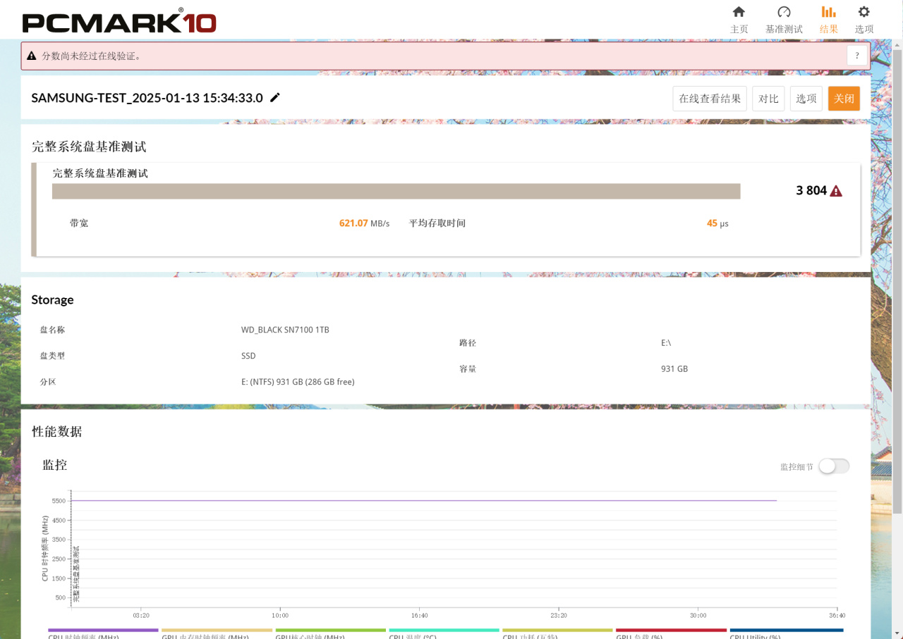Click the full system drive score bar
903x639 pixels.
tap(396, 192)
